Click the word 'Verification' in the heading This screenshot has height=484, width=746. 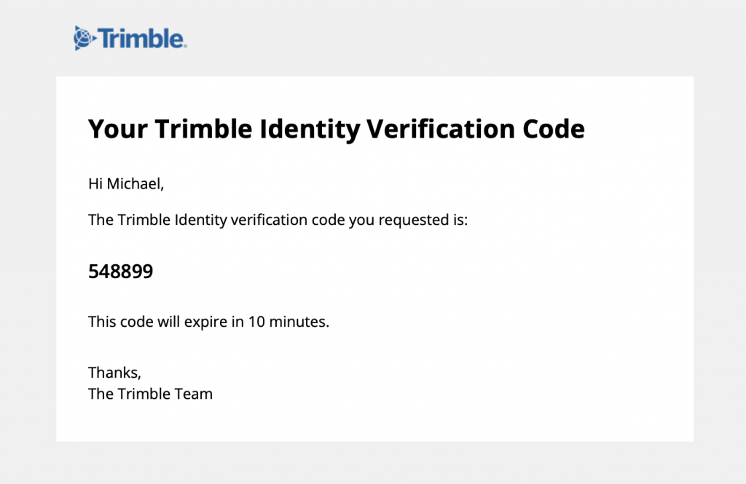click(441, 129)
